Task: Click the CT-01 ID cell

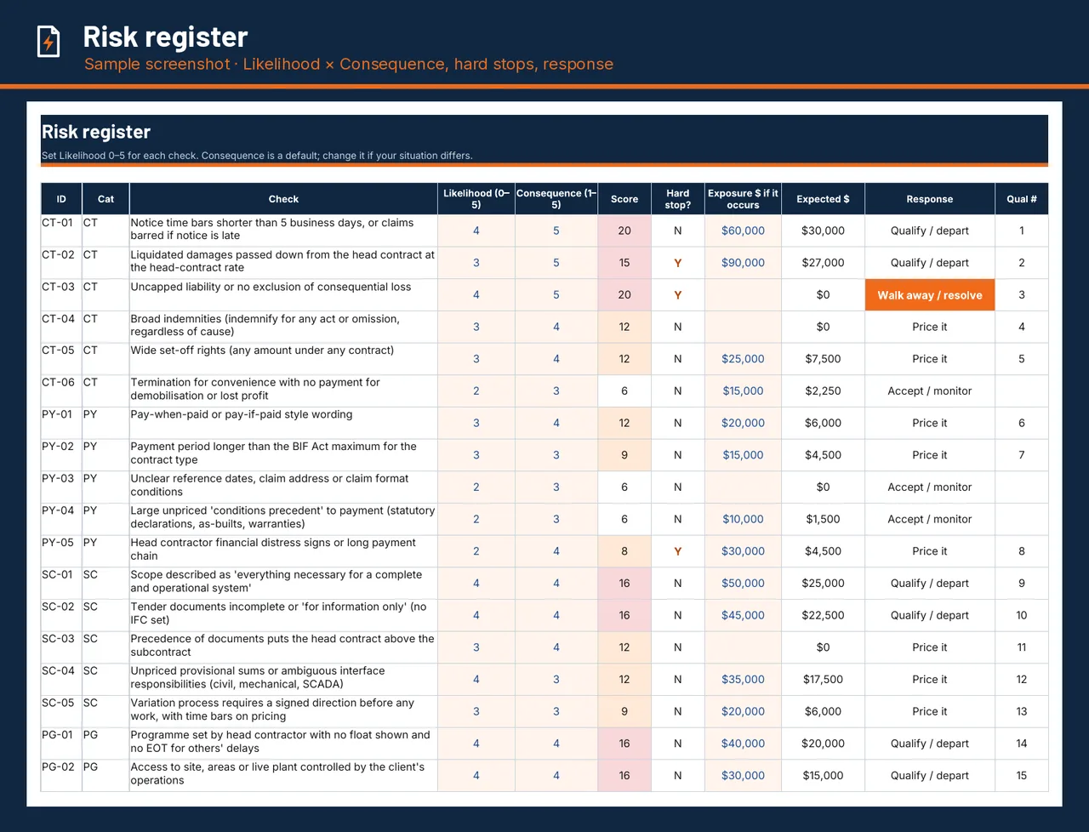Action: pyautogui.click(x=61, y=231)
